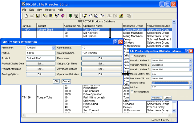Open the purple help book icon
Image resolution: width=194 pixels, height=123 pixels.
[63, 16]
